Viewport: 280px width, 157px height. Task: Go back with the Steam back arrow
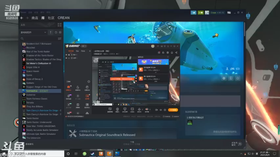point(22,18)
